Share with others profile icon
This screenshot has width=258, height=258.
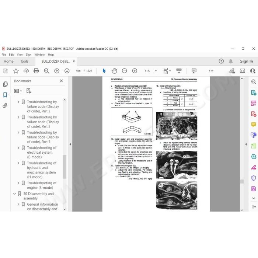pyautogui.click(x=252, y=71)
